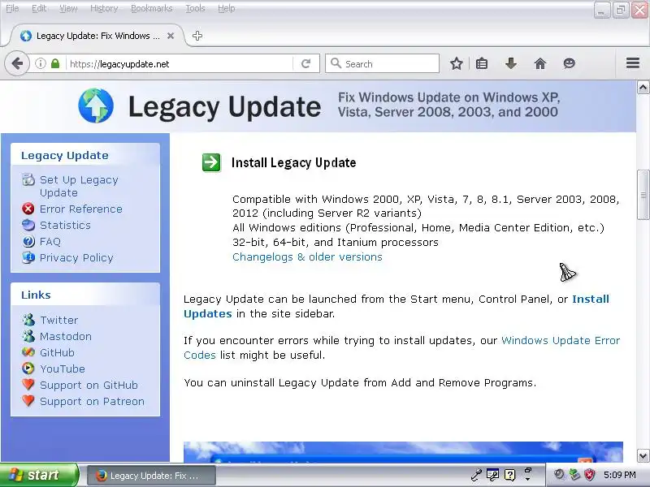Go back with the browser back arrow

[x=17, y=64]
